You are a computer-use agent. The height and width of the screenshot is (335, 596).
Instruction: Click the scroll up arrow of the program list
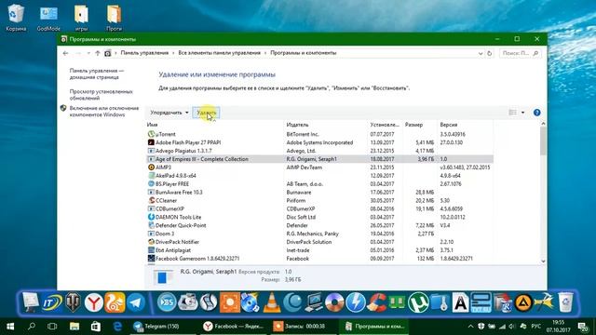tap(543, 124)
